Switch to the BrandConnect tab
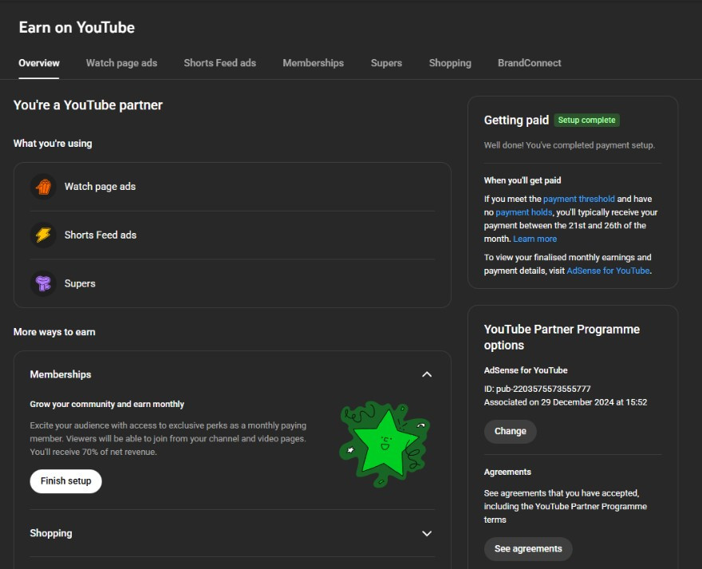Screen dimensions: 702x569 (x=529, y=63)
